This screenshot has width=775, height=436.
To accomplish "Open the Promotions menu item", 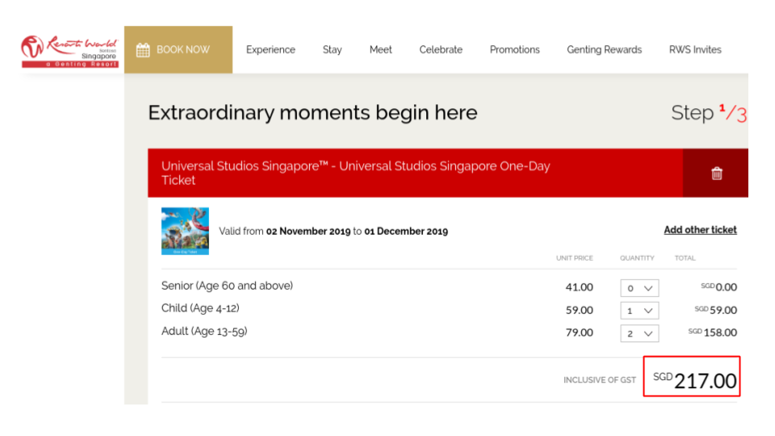I will [514, 50].
